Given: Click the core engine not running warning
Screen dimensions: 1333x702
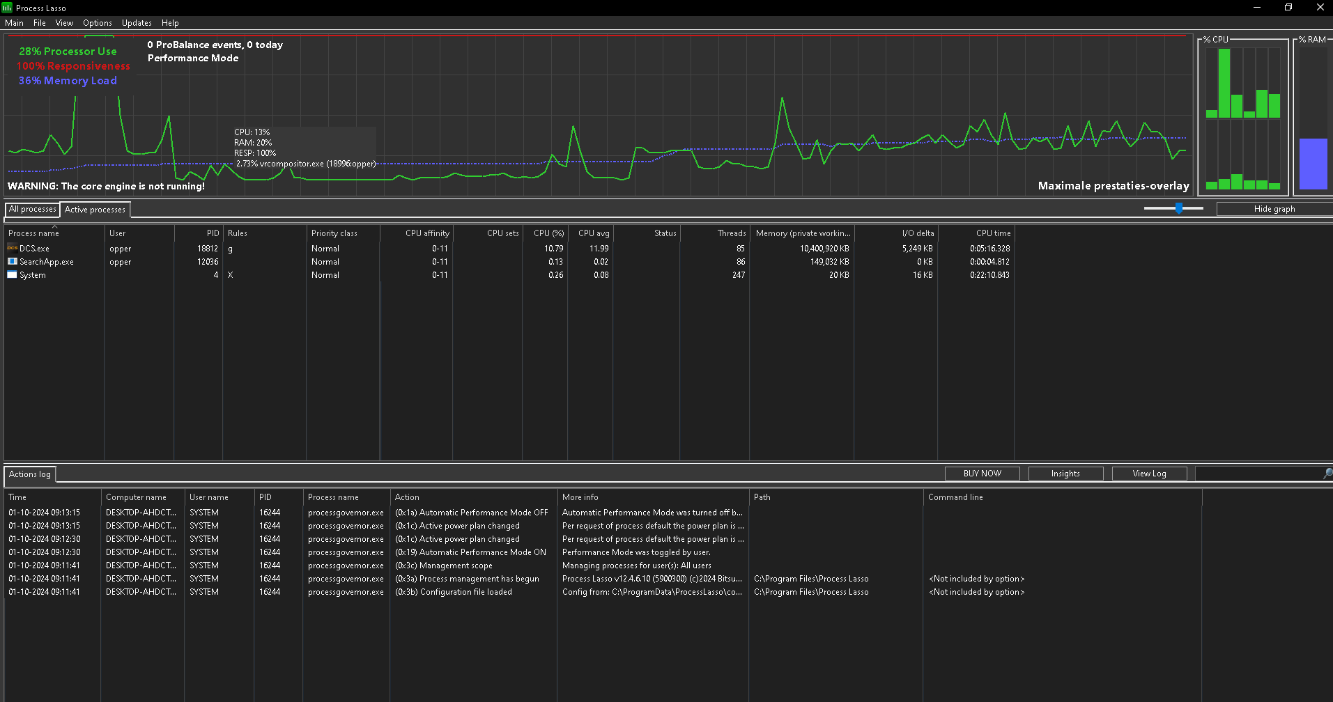Looking at the screenshot, I should point(106,186).
